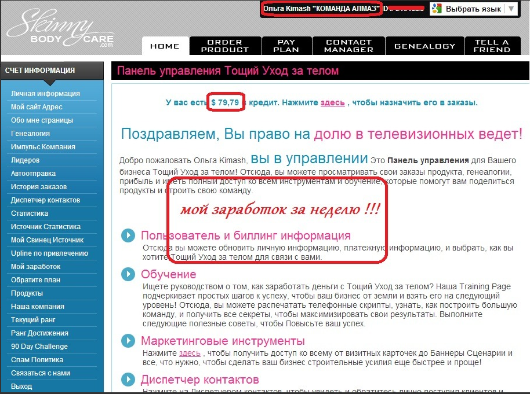Click Источник Статистика link
The width and height of the screenshot is (530, 394).
[x=46, y=227]
